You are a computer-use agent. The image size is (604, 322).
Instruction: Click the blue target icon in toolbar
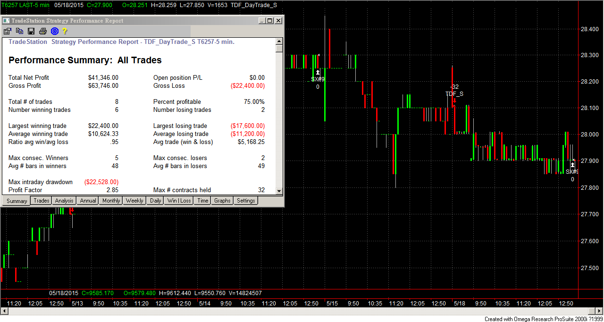tap(54, 31)
